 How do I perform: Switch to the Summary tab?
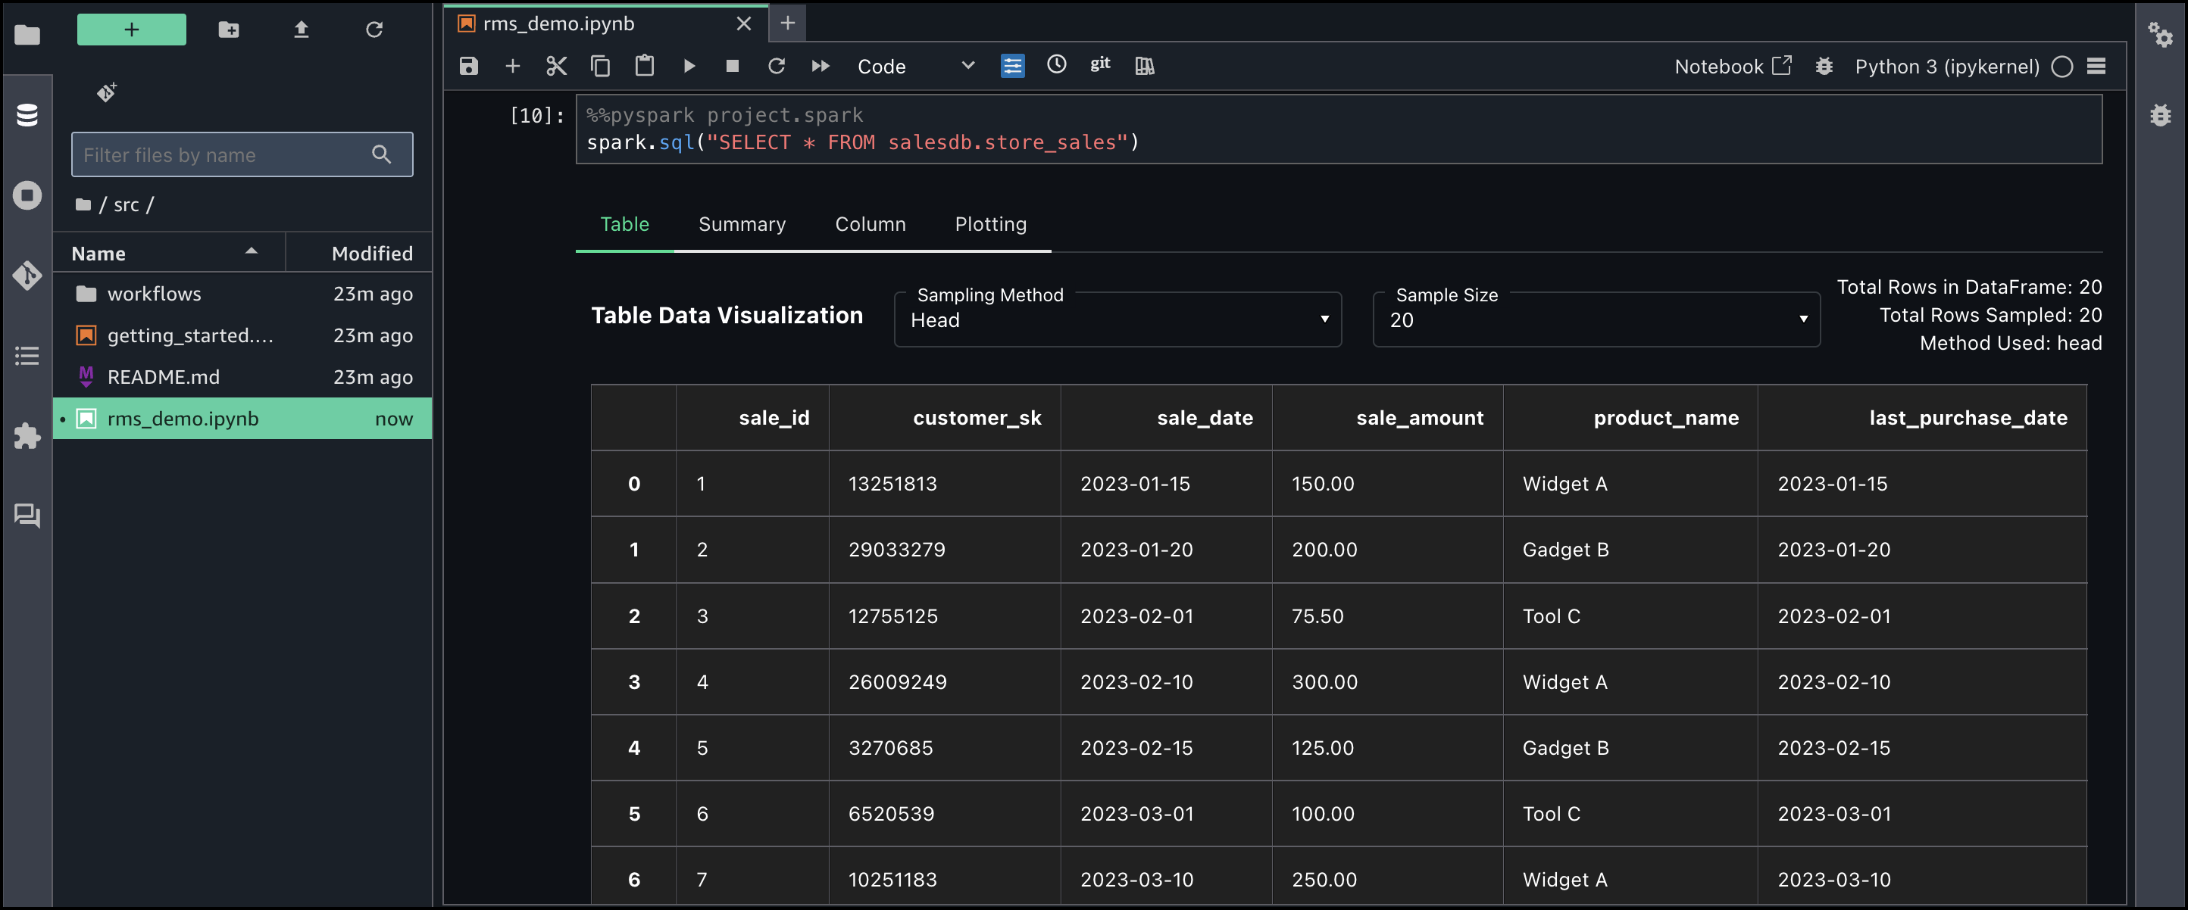(742, 224)
